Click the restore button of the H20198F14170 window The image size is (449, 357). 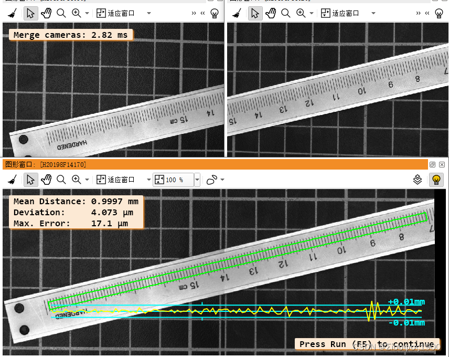[x=432, y=164]
